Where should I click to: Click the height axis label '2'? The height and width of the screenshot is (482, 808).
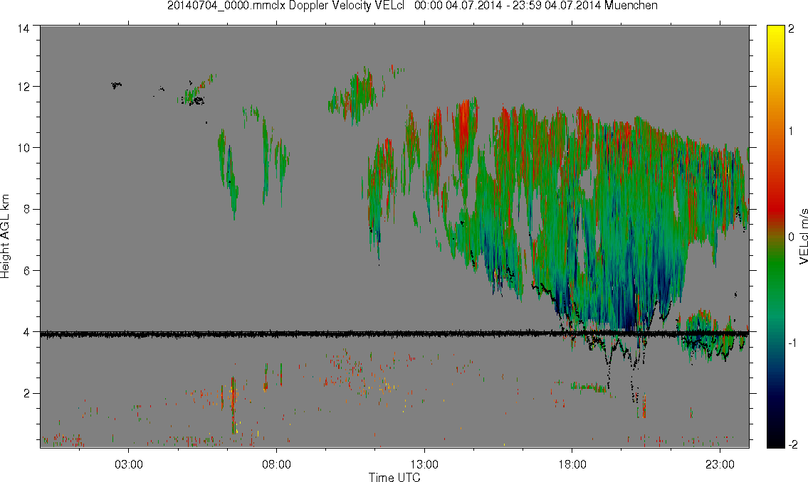[x=26, y=394]
